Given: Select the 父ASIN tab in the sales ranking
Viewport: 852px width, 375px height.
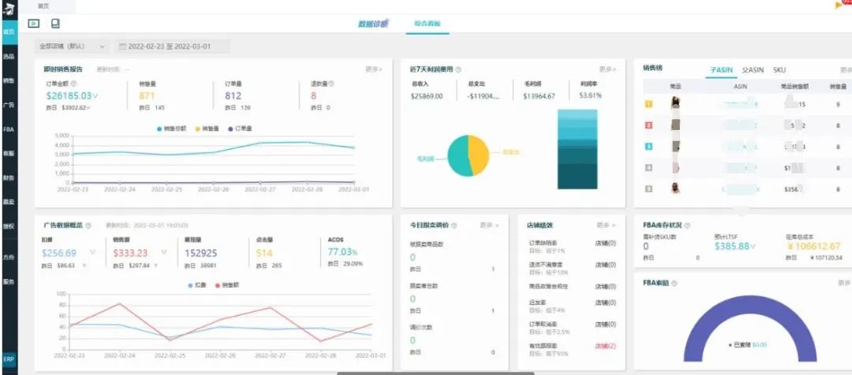Looking at the screenshot, I should tap(753, 70).
